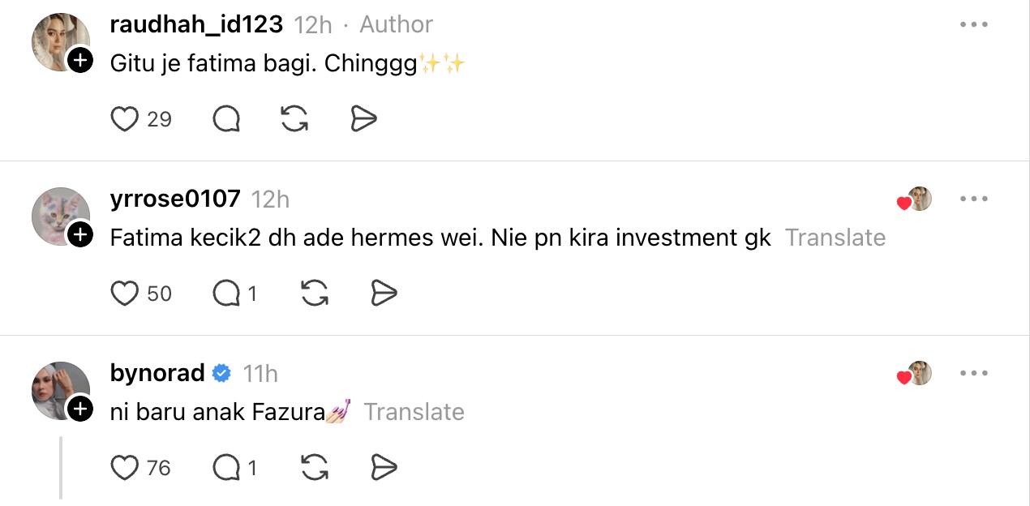
Task: Repost yrrose0107's comment
Action: click(314, 294)
